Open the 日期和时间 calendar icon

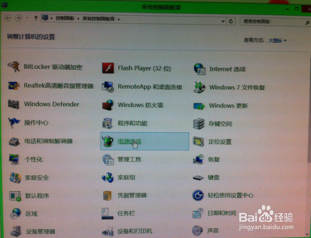[x=198, y=213]
